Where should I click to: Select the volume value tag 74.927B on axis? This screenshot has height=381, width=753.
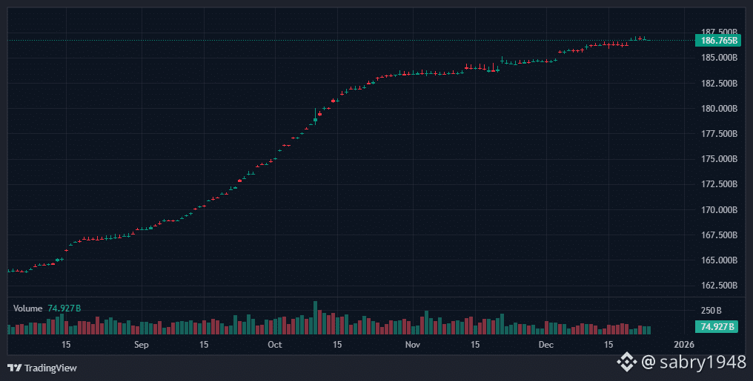coord(717,327)
